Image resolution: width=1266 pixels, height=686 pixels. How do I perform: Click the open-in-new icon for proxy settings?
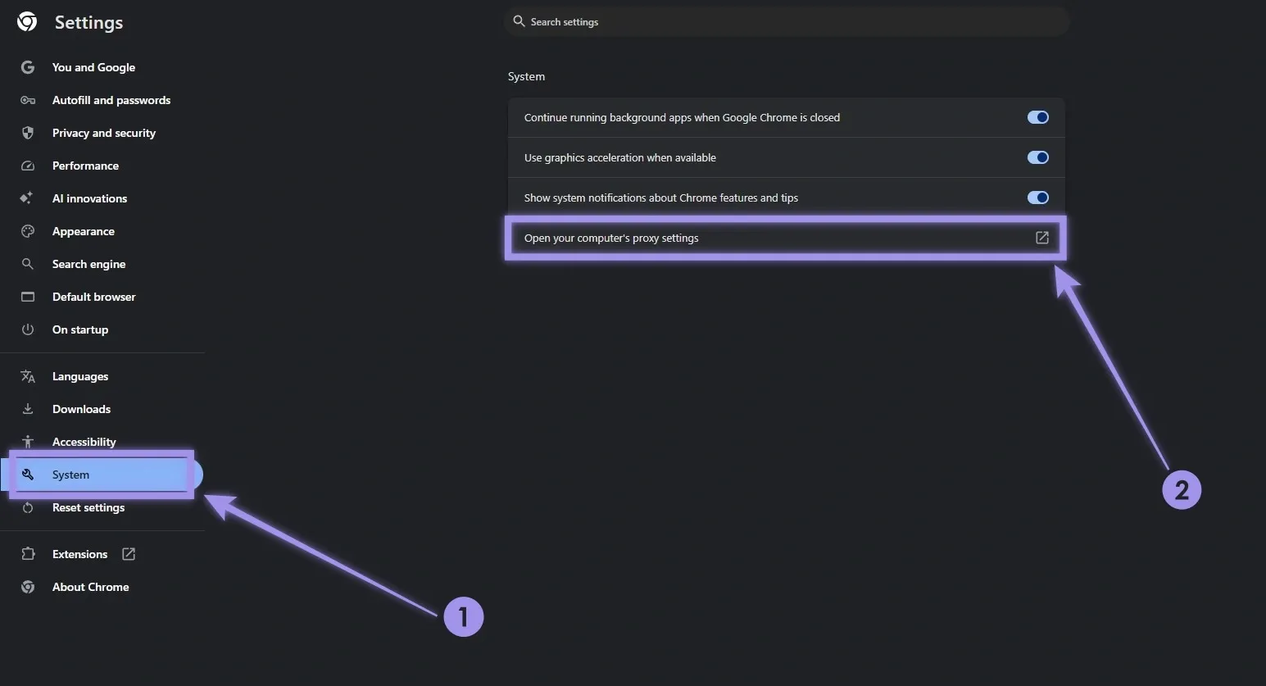pyautogui.click(x=1041, y=238)
